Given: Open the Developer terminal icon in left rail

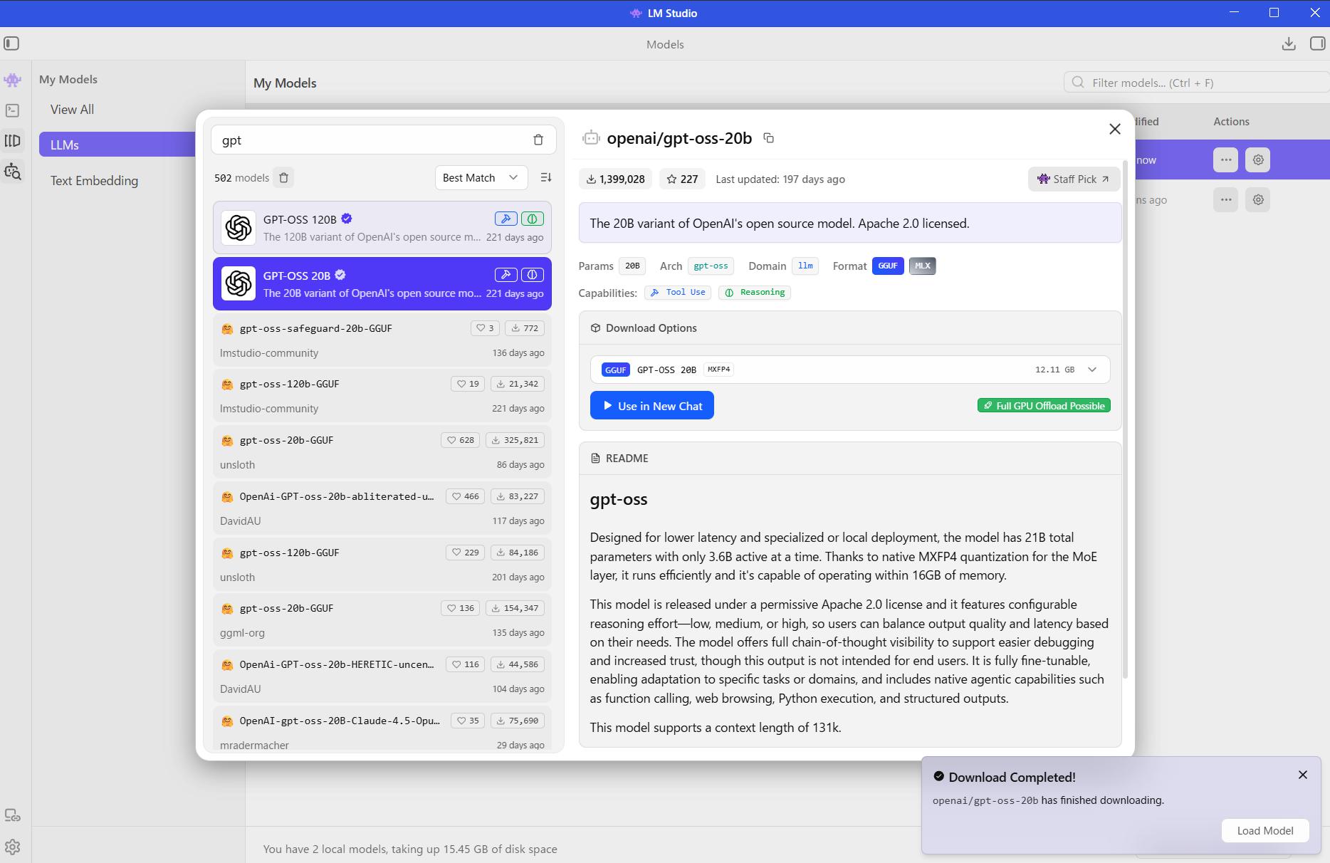Looking at the screenshot, I should click(x=12, y=110).
